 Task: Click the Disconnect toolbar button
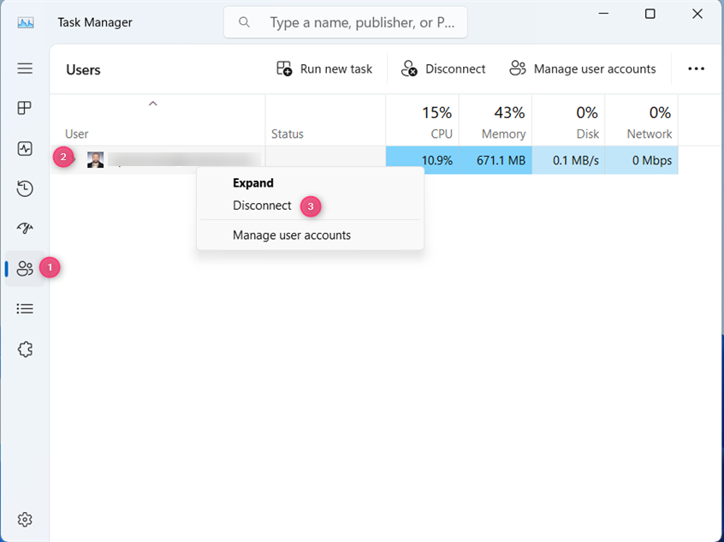coord(442,68)
